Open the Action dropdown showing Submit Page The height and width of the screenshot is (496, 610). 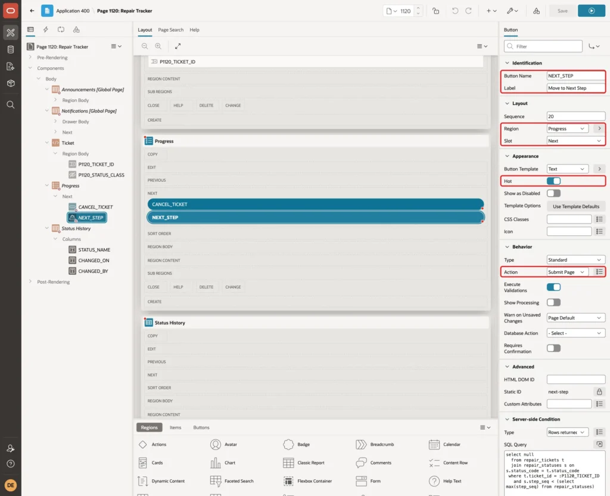click(567, 272)
